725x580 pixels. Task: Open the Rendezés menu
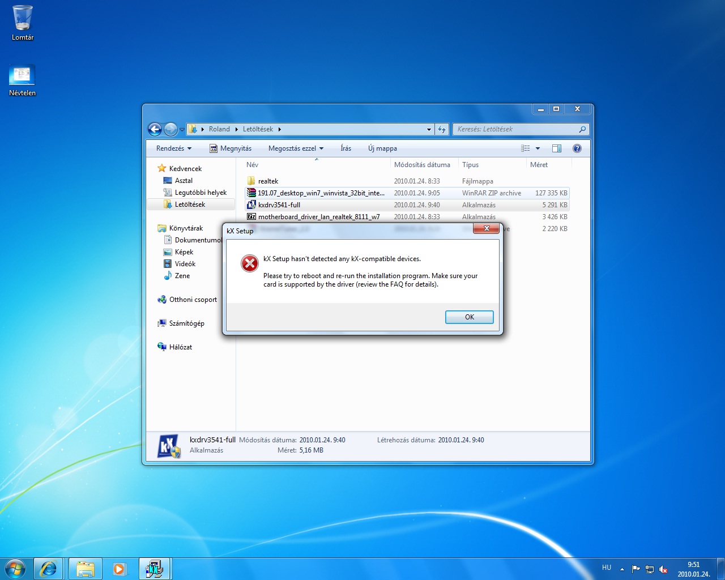coord(174,148)
